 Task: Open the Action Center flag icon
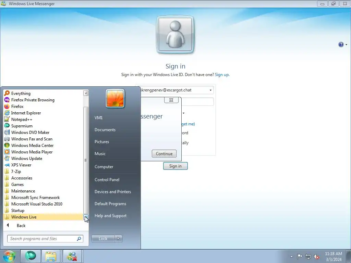300,256
